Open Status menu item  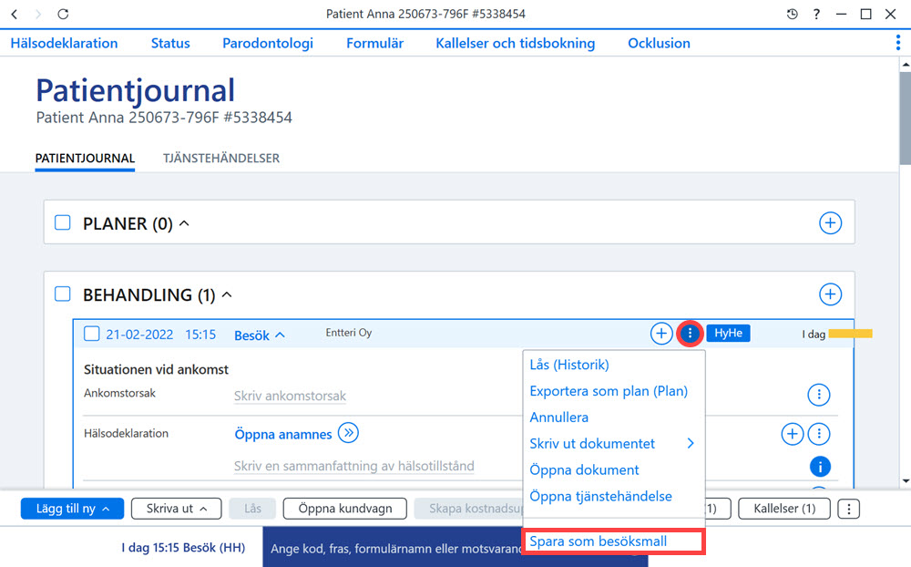point(170,43)
